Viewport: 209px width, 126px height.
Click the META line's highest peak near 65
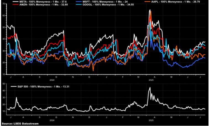pyautogui.click(x=150, y=10)
